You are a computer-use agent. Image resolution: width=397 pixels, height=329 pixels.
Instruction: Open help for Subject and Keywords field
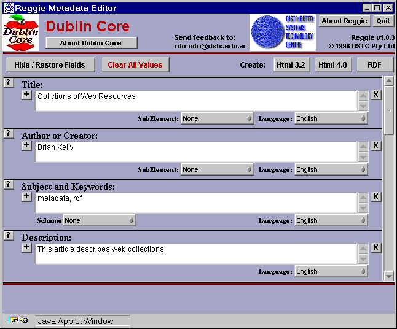tap(9, 184)
